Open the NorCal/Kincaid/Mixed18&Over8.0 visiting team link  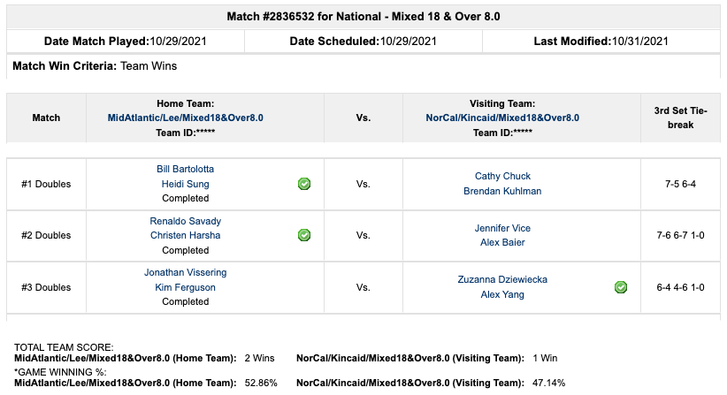(502, 118)
